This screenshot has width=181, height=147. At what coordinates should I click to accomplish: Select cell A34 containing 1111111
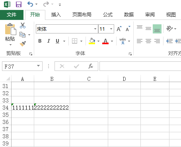coord(23,107)
